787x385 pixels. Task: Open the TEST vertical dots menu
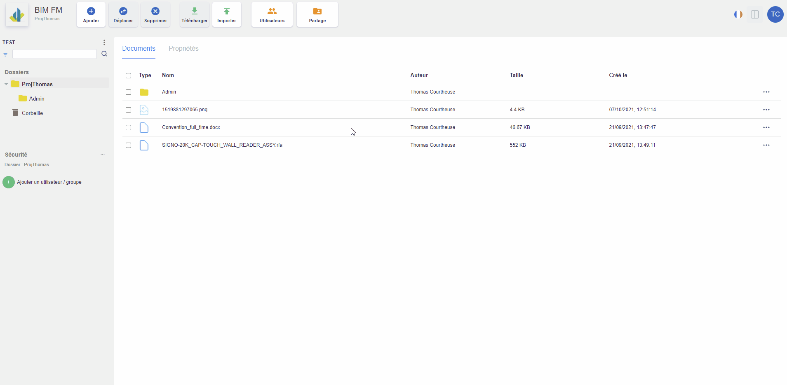point(104,42)
